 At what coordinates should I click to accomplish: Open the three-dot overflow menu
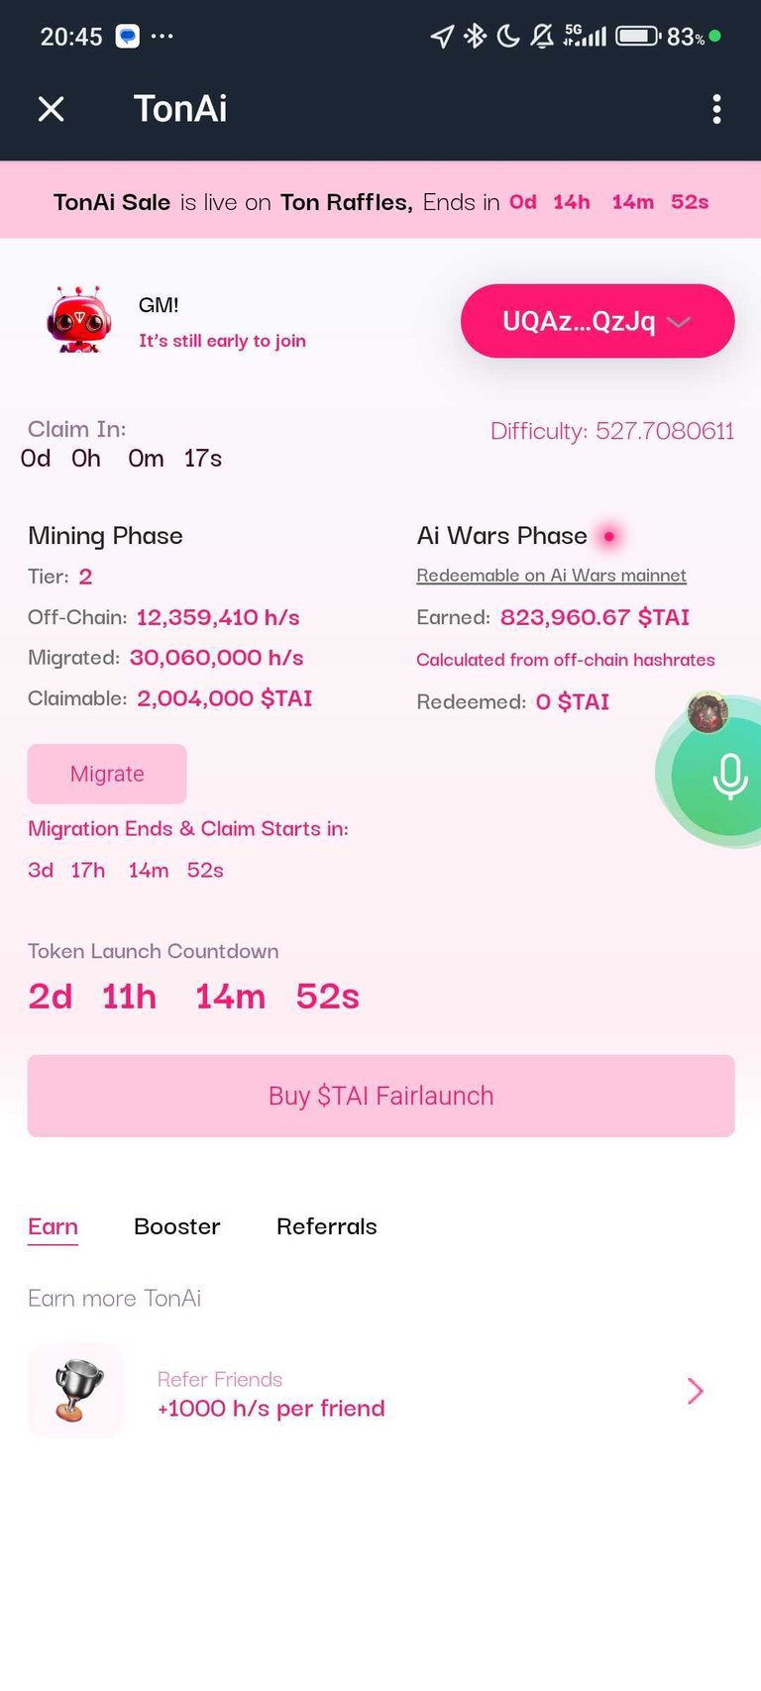(x=716, y=109)
